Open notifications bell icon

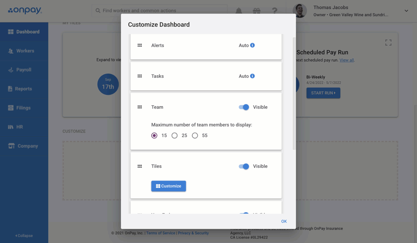tap(239, 10)
